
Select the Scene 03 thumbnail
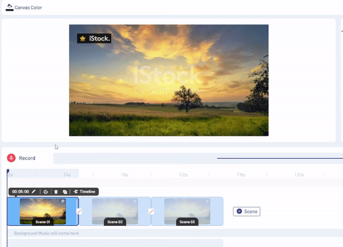click(x=187, y=211)
